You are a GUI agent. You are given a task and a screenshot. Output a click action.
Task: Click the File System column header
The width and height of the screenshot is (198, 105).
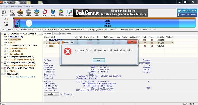coord(89,37)
